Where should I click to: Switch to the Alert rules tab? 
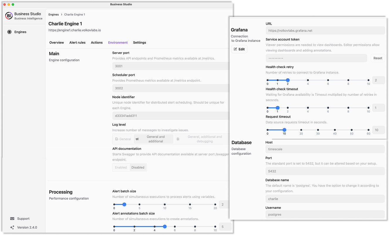tap(78, 43)
